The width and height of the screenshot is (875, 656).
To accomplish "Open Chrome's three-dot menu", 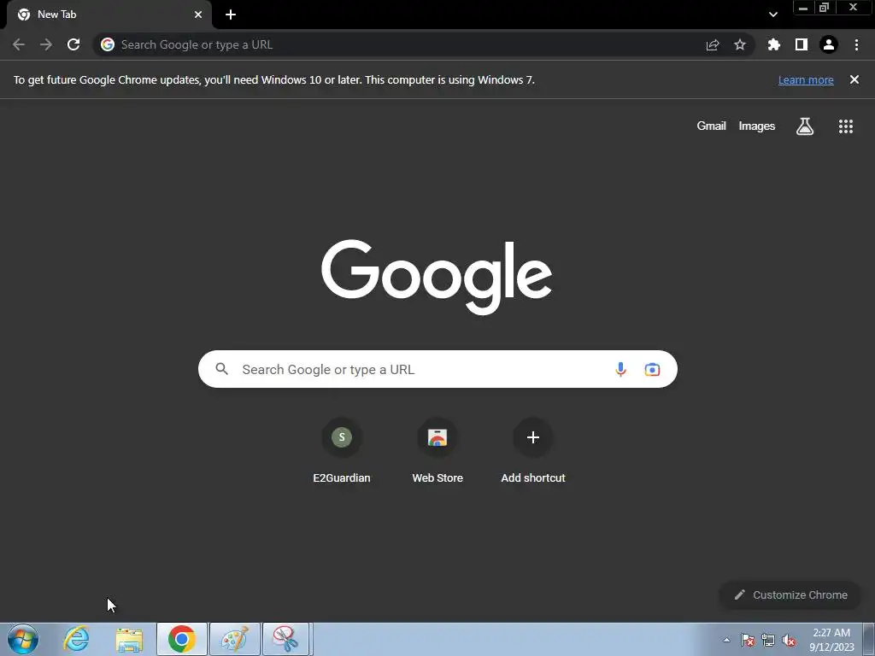I will (856, 44).
